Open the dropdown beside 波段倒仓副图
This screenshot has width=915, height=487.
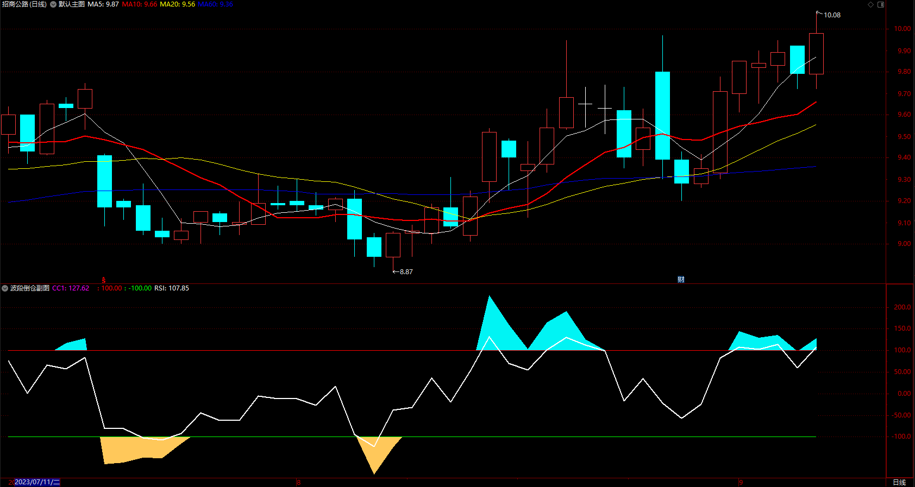click(x=5, y=288)
